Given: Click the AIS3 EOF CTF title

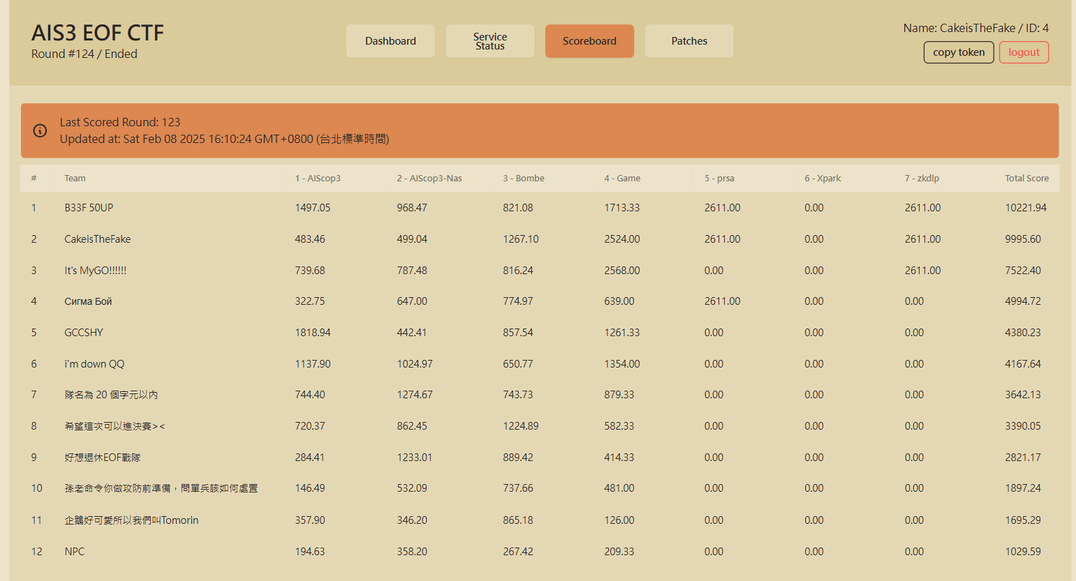Looking at the screenshot, I should (x=98, y=33).
